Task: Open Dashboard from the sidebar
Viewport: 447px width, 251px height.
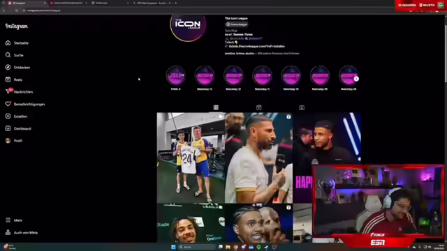Action: click(x=18, y=128)
